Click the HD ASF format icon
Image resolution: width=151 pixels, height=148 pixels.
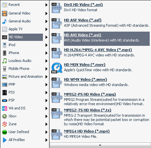tap(57, 23)
